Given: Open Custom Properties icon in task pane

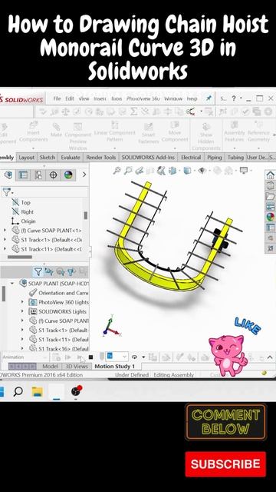Looking at the screenshot, I should click(271, 228).
